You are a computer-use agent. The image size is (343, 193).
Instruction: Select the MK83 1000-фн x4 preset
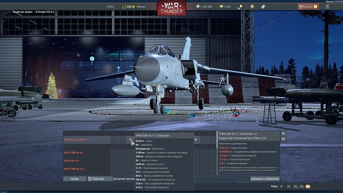point(73,152)
